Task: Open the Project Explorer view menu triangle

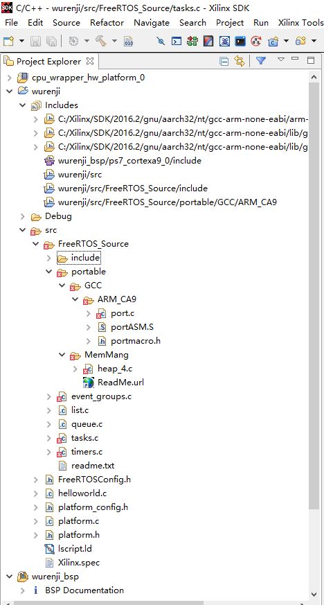Action: point(281,59)
